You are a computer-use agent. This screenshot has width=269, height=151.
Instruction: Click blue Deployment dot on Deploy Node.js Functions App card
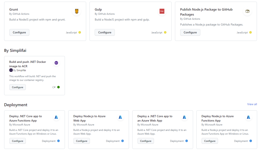[x=251, y=141]
